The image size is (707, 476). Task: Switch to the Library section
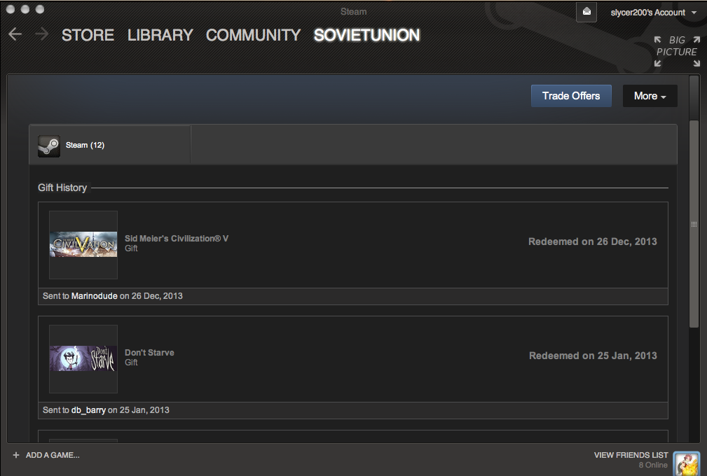coord(160,35)
